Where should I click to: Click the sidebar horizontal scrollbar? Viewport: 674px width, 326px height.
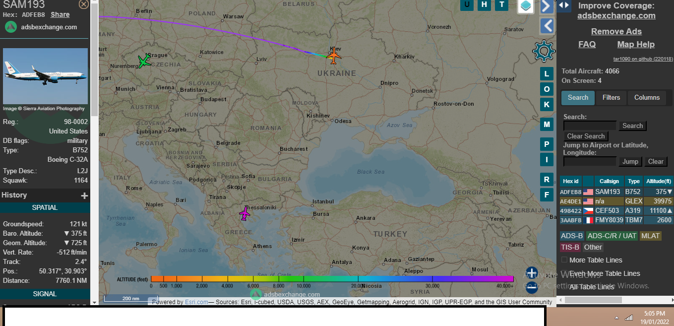pos(593,300)
